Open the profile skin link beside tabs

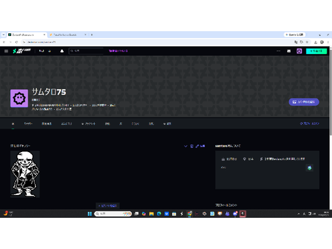pyautogui.click(x=310, y=124)
